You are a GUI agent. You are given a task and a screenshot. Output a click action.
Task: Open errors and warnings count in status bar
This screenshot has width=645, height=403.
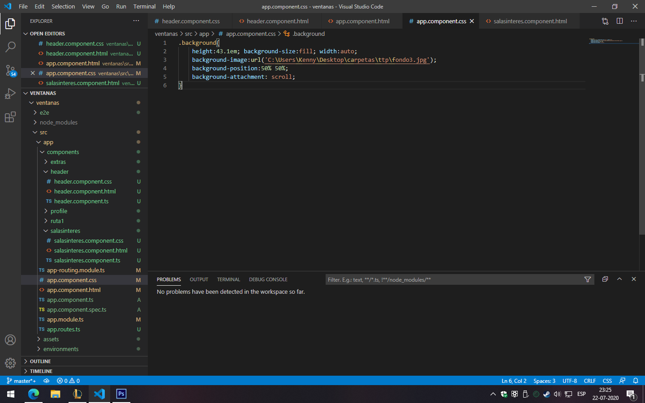coord(68,381)
